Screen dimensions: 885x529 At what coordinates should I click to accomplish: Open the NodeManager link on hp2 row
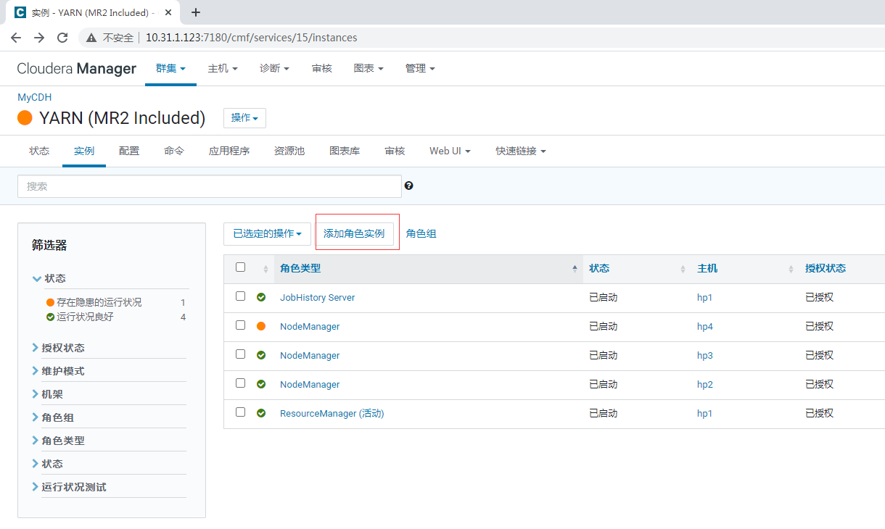tap(310, 384)
